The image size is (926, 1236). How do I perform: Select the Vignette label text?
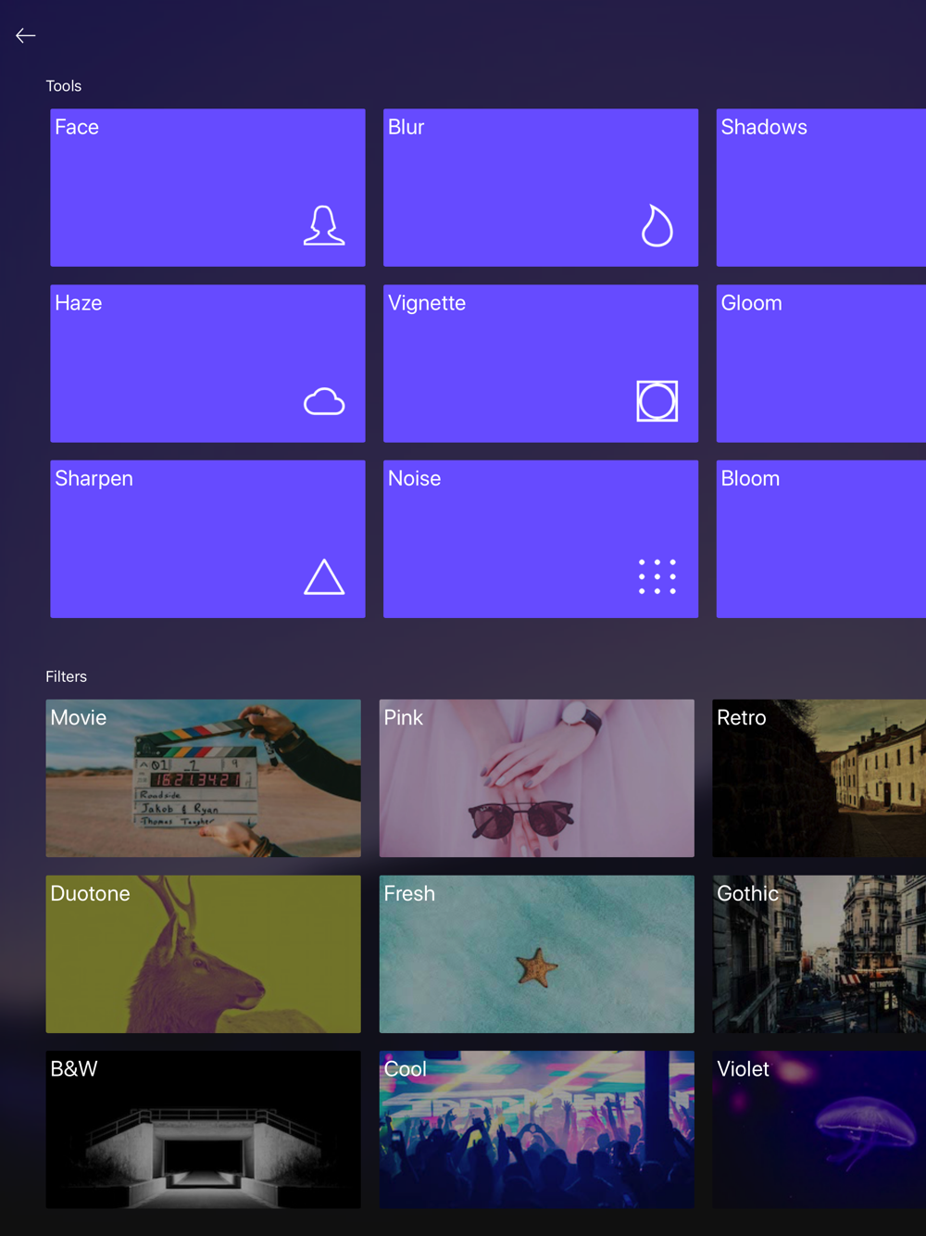[427, 303]
